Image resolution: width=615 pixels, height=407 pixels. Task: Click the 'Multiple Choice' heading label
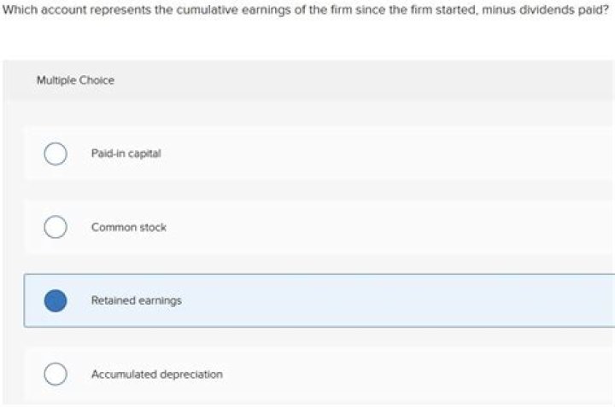pos(75,80)
